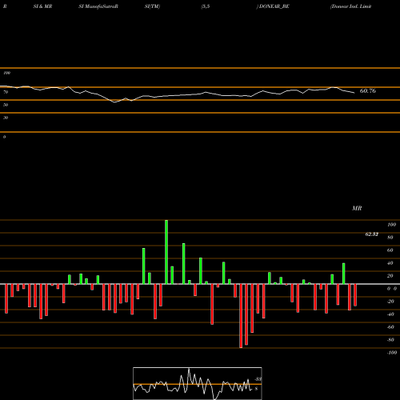Viewport: 400px width, 400px height.
Task: Click the MR heading above the bar chart
Action: pyautogui.click(x=357, y=208)
